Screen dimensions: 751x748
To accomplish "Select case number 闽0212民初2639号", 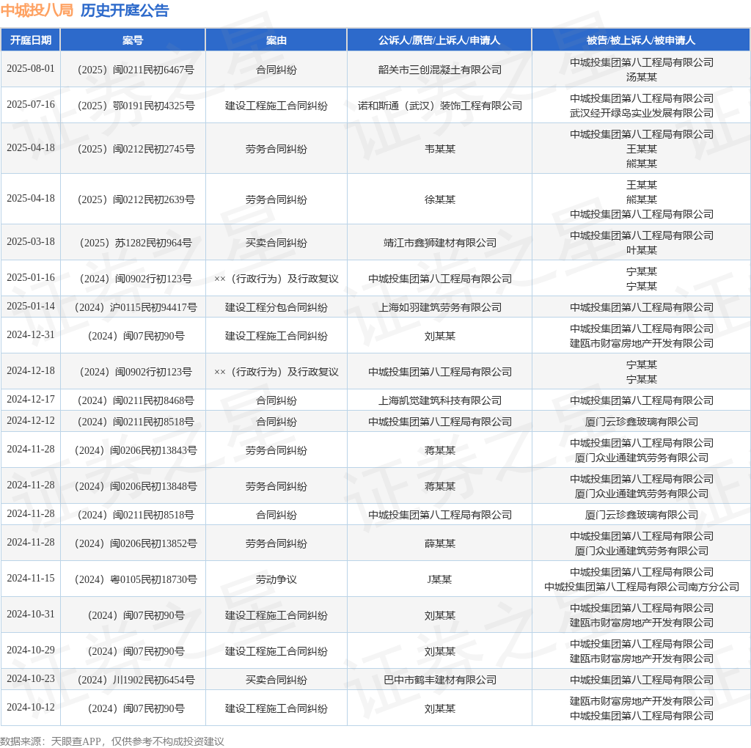I will 136,199.
